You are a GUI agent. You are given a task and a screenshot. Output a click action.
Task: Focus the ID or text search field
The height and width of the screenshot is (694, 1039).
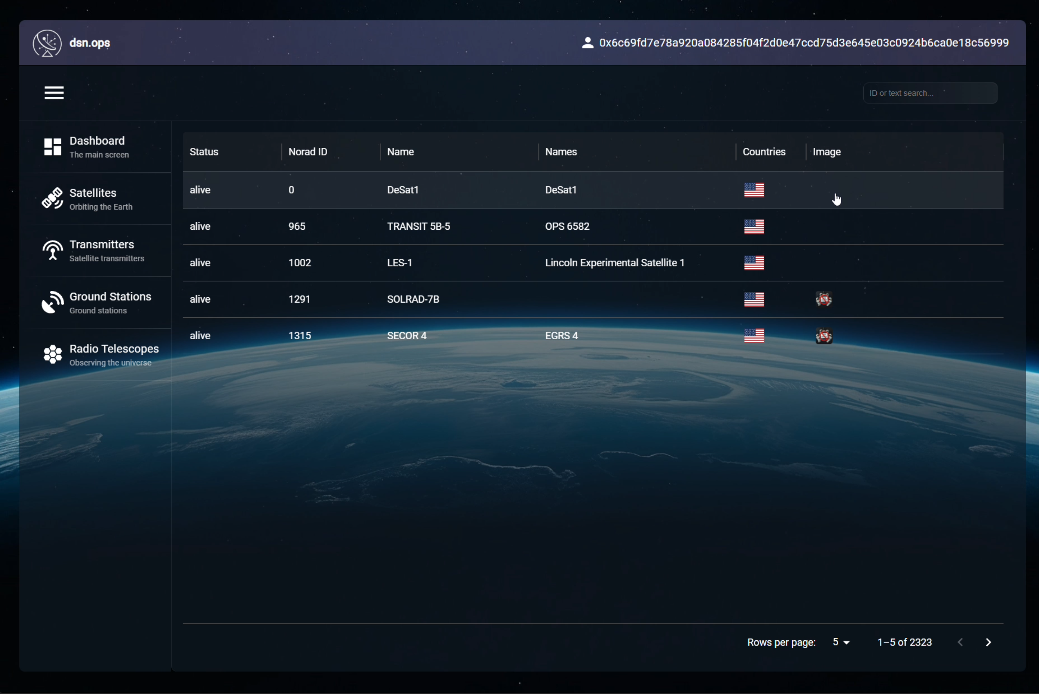click(930, 93)
